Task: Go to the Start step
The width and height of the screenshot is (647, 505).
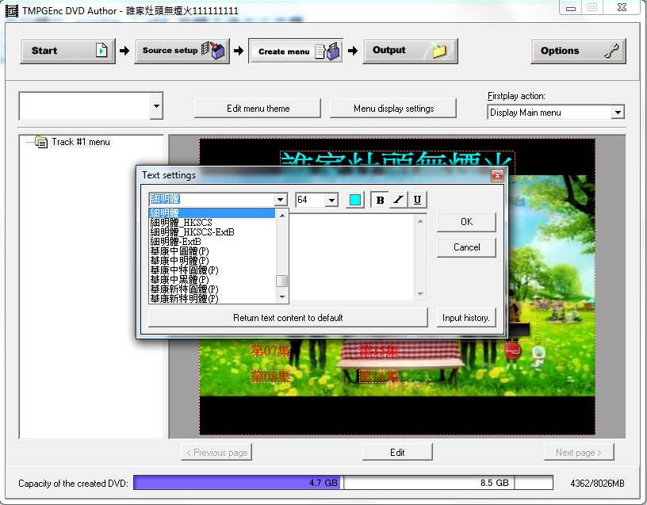Action: 67,51
